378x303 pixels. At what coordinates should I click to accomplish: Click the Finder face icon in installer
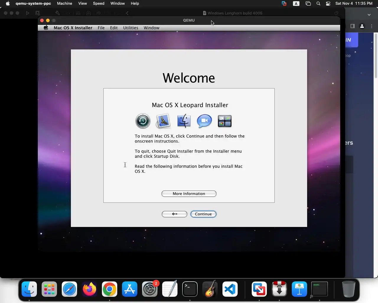point(184,121)
